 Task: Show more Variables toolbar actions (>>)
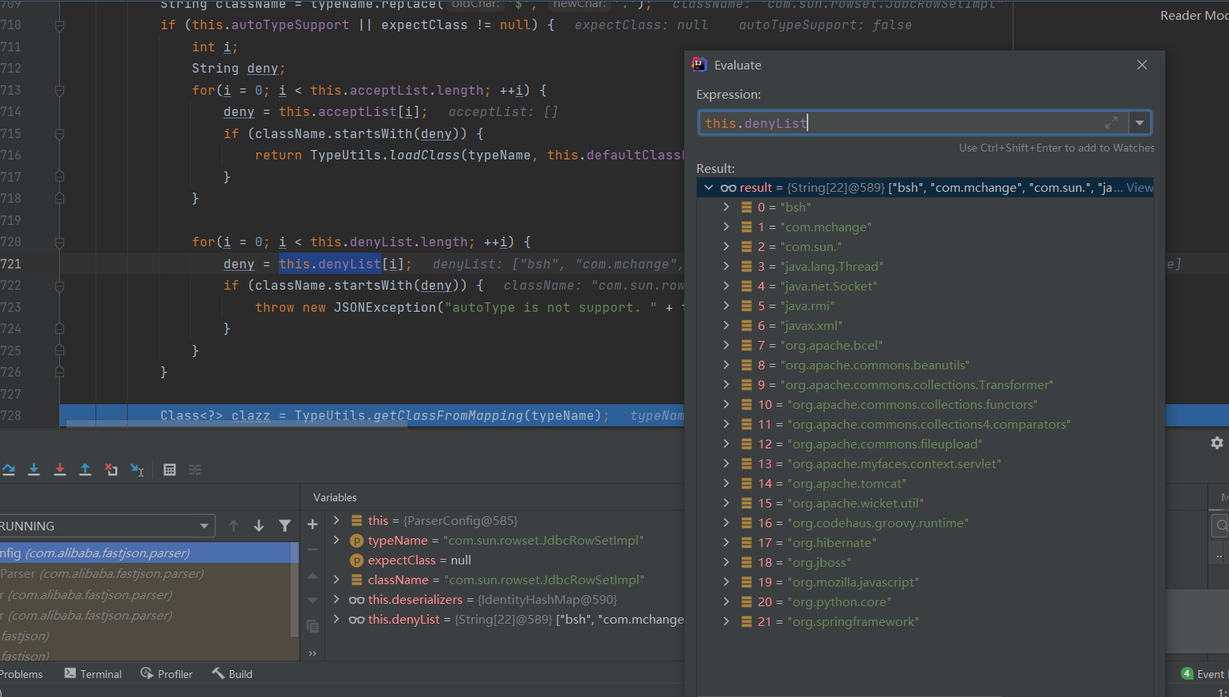313,653
